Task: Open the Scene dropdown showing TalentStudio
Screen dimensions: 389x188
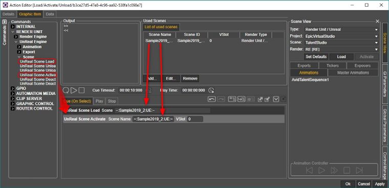Action: pos(376,42)
